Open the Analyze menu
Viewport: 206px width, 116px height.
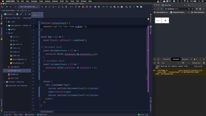[x=47, y=1]
